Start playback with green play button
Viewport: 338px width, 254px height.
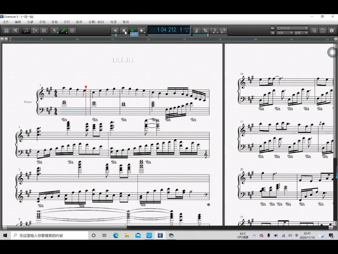[133, 30]
